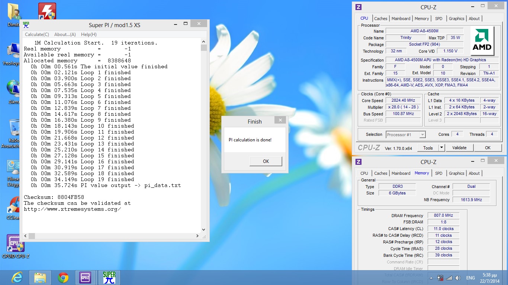Open the red lightning shortcut desktop icon
Screen dimensions: 508x285
pyautogui.click(x=47, y=11)
